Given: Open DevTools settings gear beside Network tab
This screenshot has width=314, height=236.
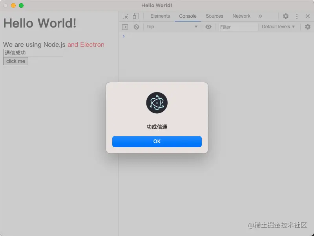Looking at the screenshot, I should click(x=286, y=16).
